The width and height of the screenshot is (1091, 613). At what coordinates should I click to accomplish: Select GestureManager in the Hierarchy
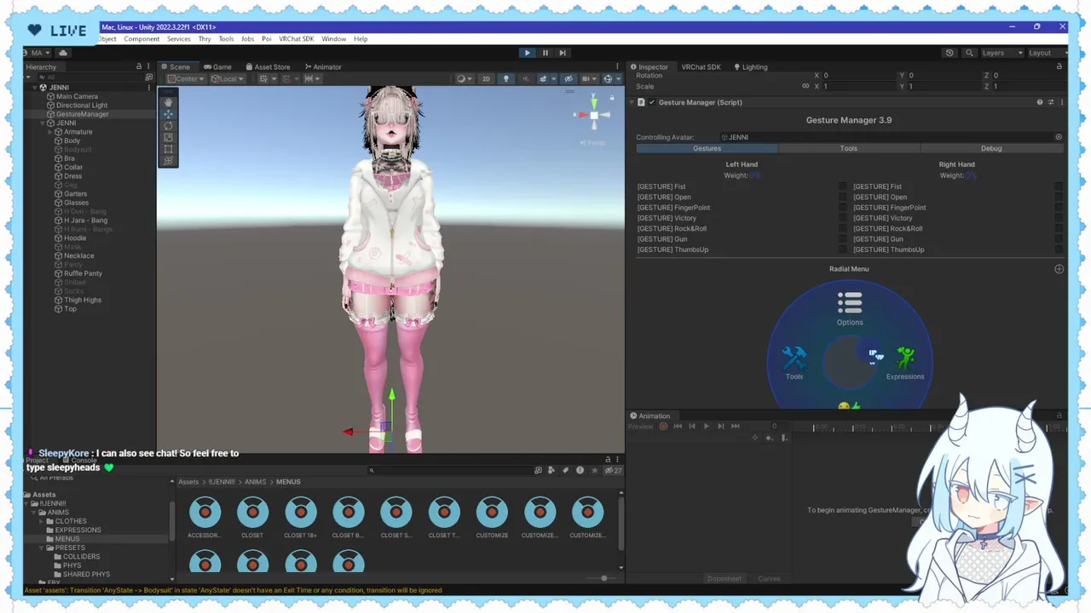coord(82,114)
